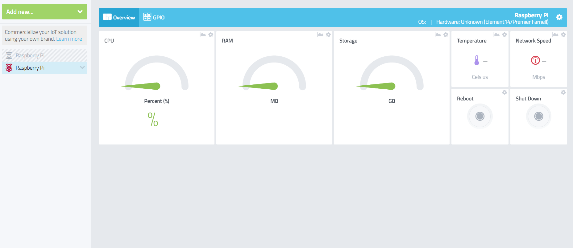Click the purple thermometer icon
Image resolution: width=573 pixels, height=248 pixels.
(477, 60)
